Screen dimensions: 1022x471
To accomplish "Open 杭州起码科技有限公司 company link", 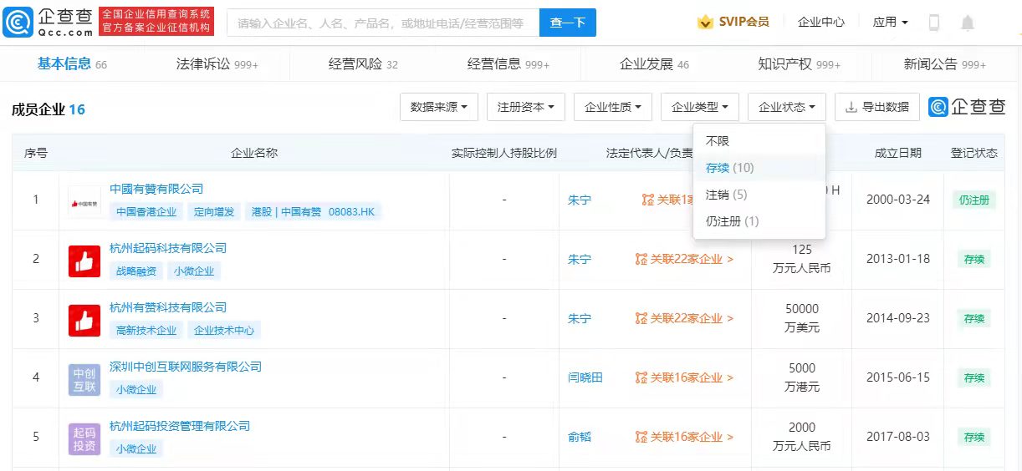I will pyautogui.click(x=168, y=248).
